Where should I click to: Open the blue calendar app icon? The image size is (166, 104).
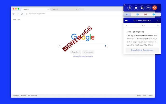(x=137, y=15)
